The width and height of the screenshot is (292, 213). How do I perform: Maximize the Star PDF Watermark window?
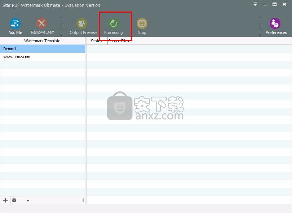[274, 4]
